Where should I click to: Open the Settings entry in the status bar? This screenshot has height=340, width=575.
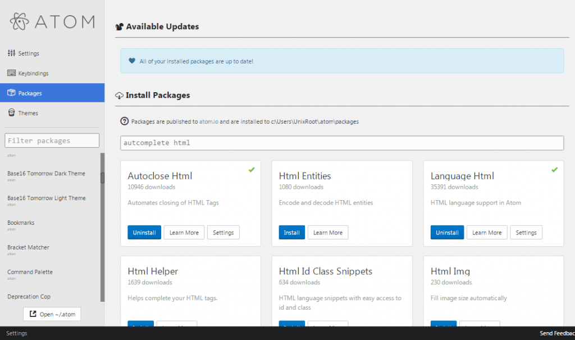pos(16,333)
